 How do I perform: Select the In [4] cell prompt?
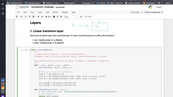pos(25,50)
